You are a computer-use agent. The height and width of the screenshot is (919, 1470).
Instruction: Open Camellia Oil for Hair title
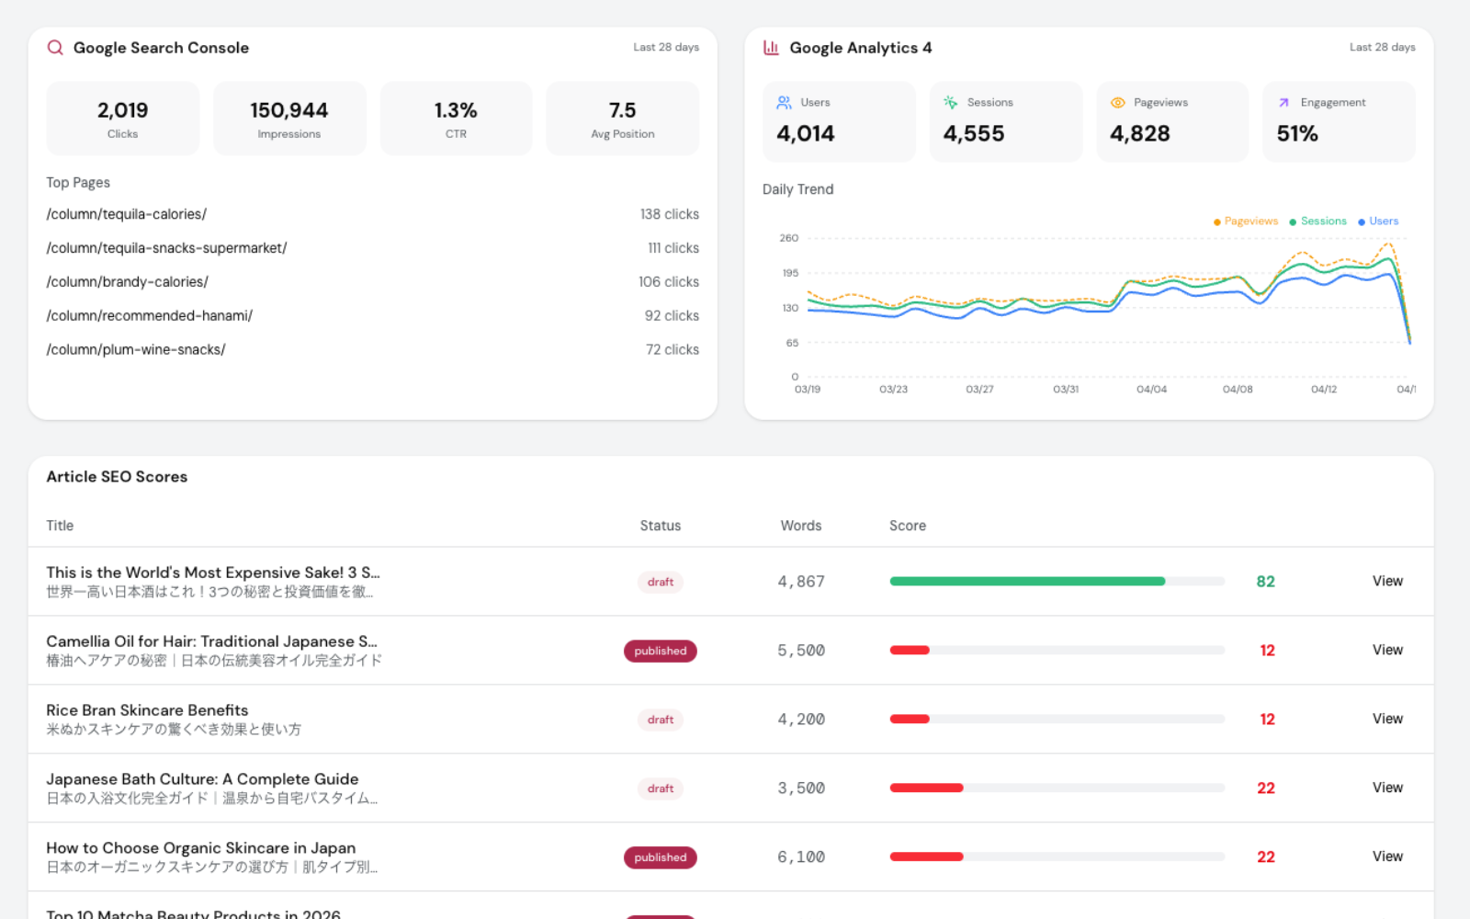[x=212, y=641]
